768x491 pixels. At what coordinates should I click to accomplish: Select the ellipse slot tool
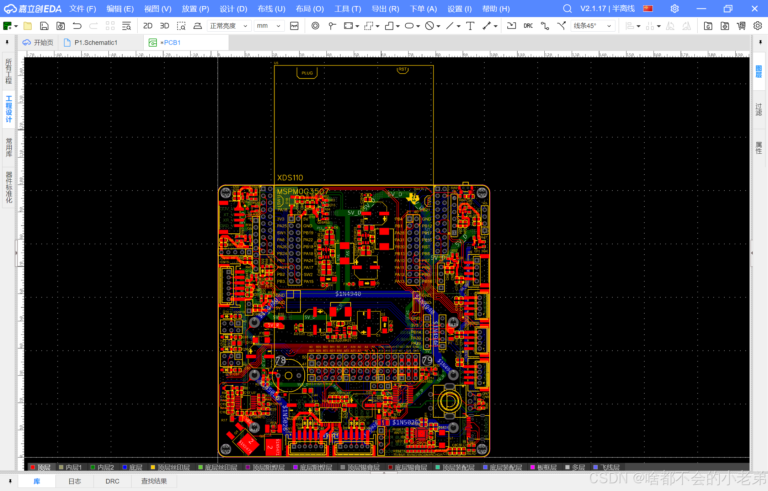(409, 26)
